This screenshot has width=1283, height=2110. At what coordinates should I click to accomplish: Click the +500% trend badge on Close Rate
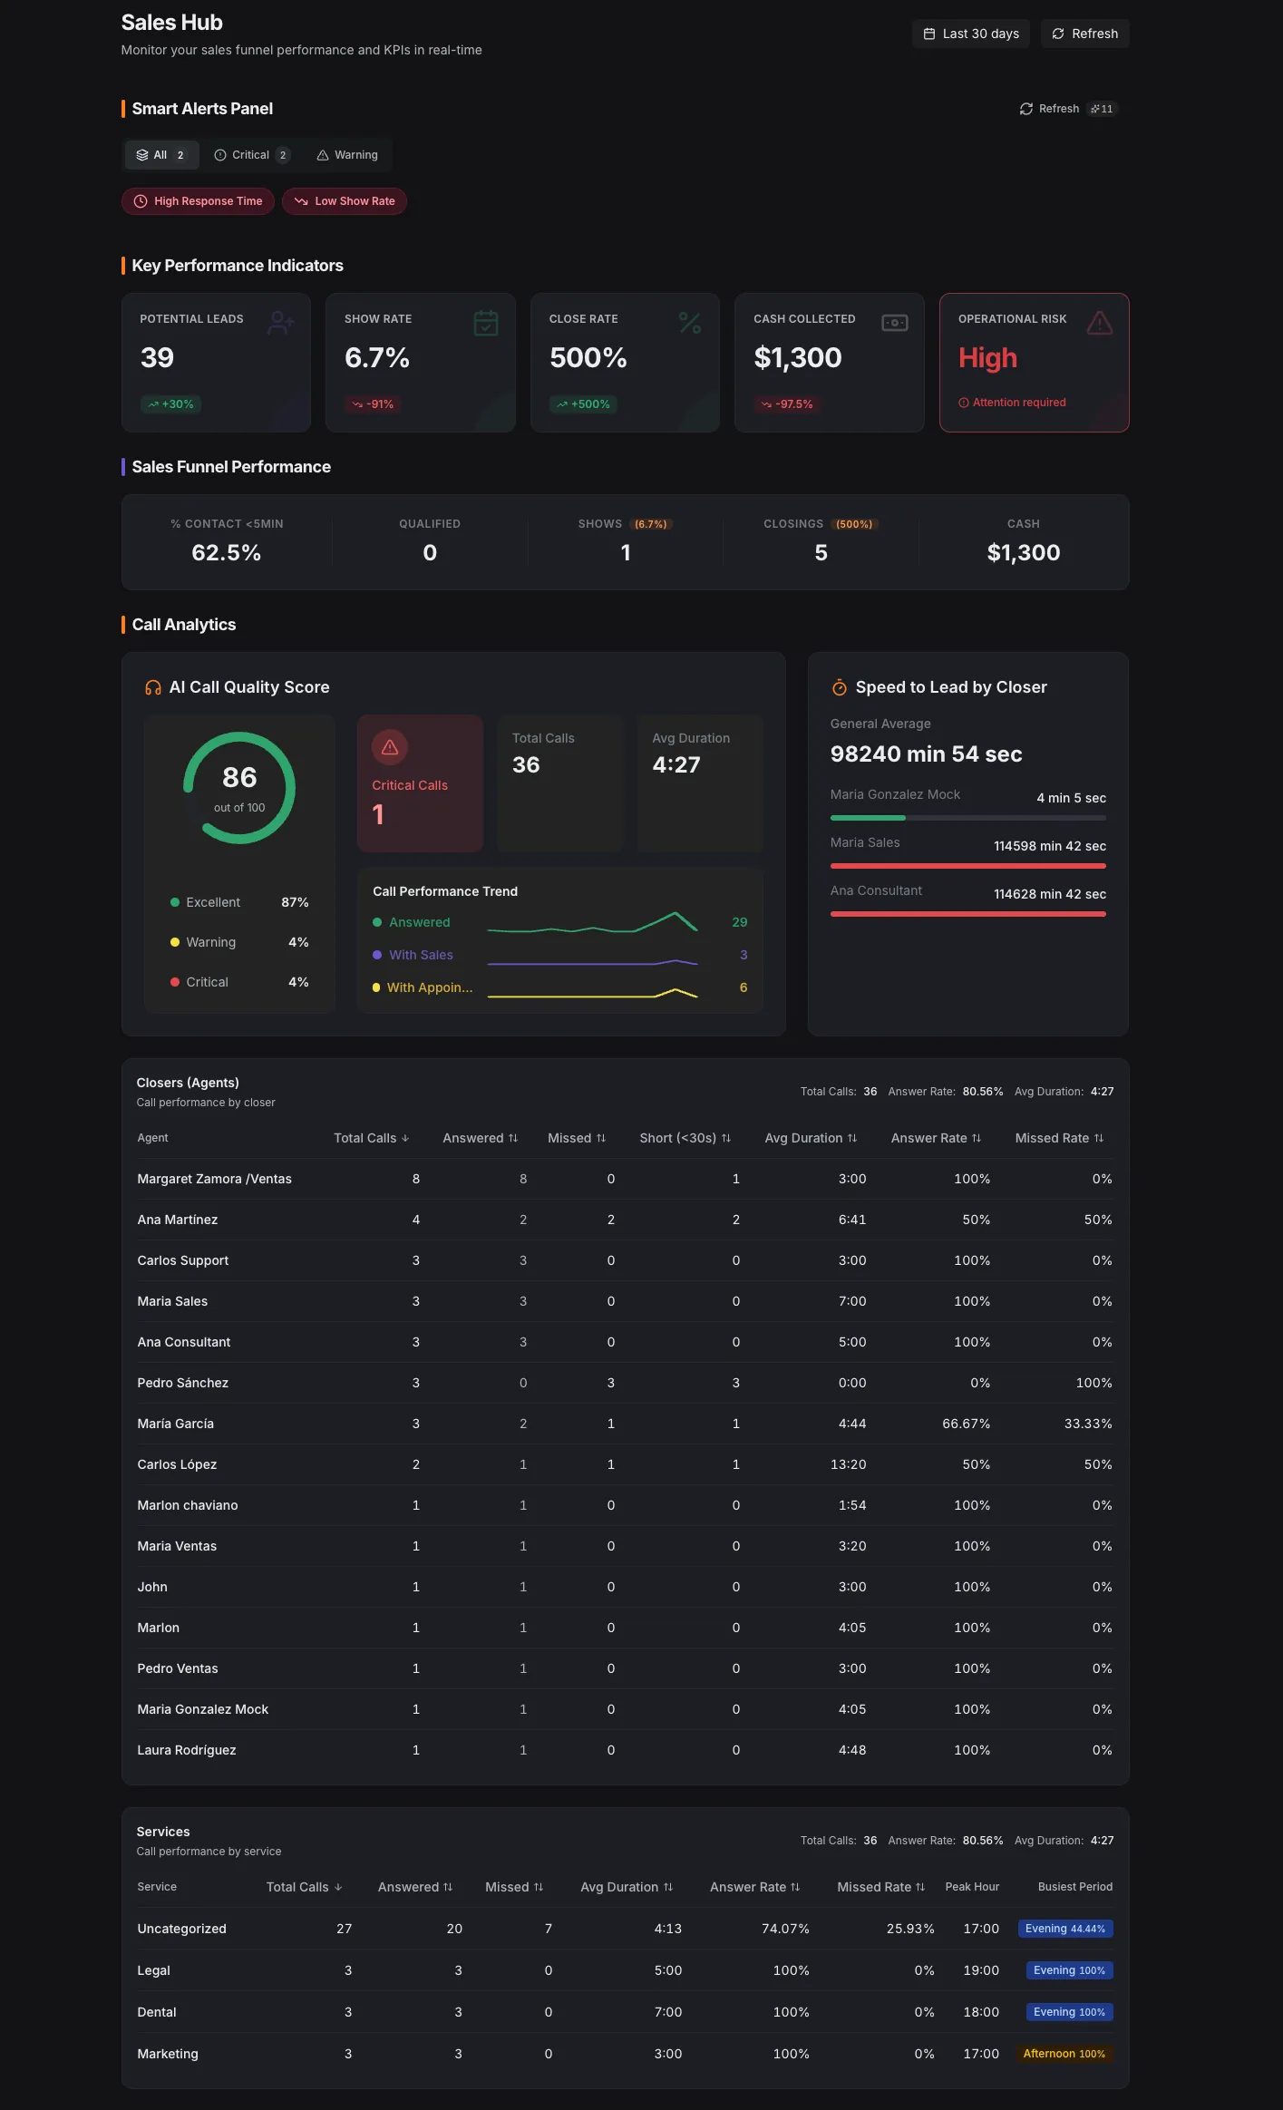point(583,404)
